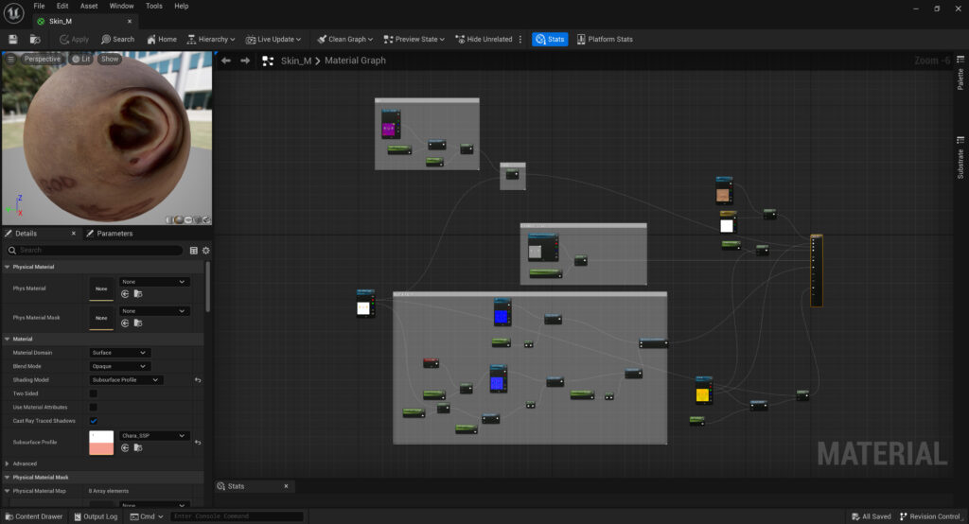Expand the Advanced section
The image size is (969, 524).
(8, 463)
